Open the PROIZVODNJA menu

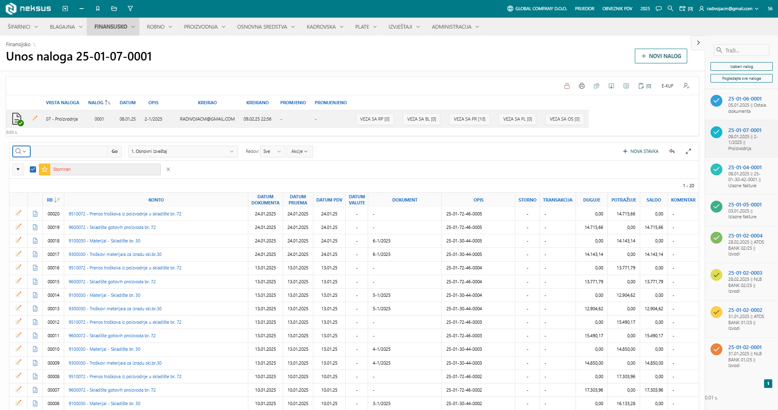(x=205, y=27)
